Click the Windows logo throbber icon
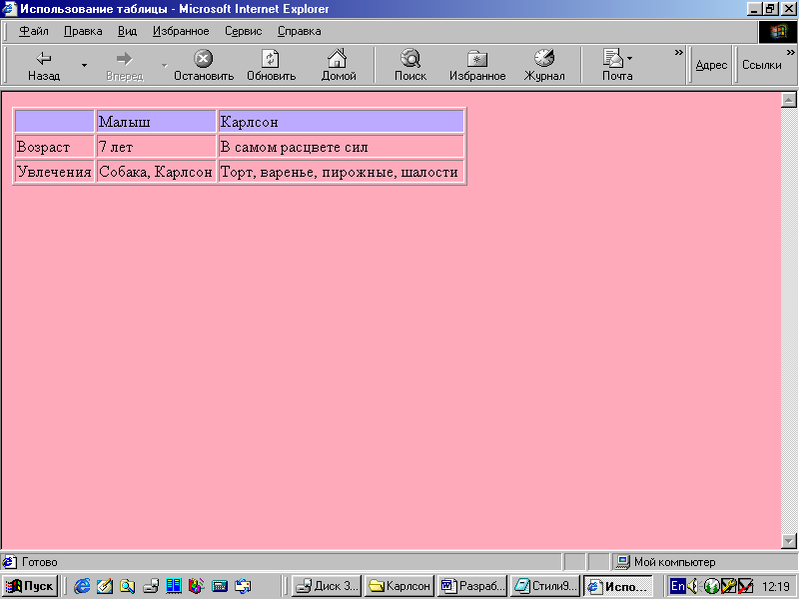Image resolution: width=799 pixels, height=599 pixels. [x=778, y=32]
